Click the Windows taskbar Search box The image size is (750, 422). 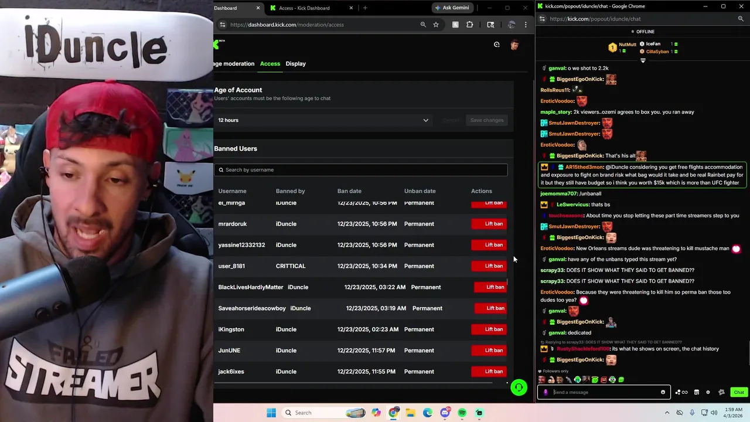[x=323, y=413]
